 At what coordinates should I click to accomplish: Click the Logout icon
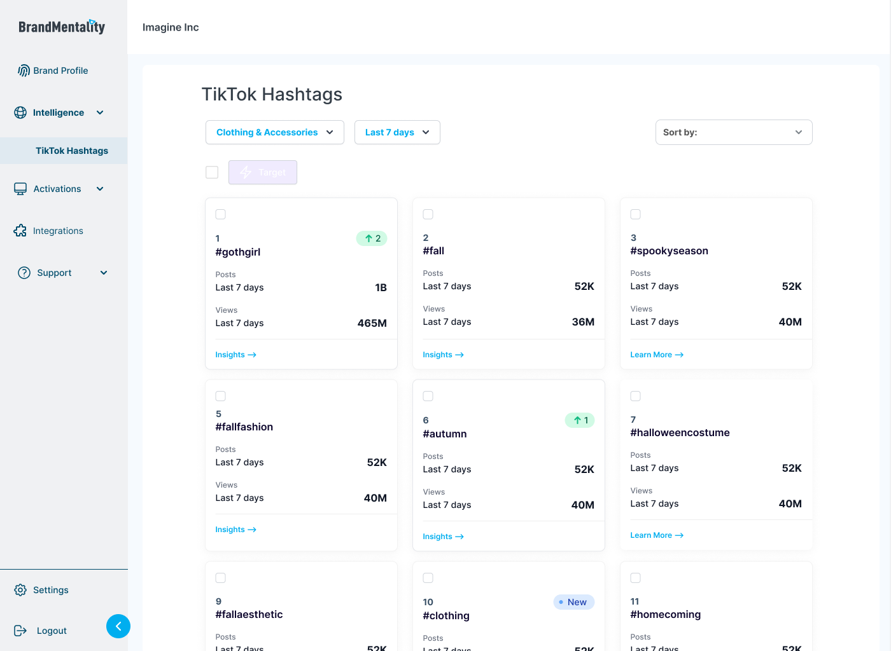[20, 630]
